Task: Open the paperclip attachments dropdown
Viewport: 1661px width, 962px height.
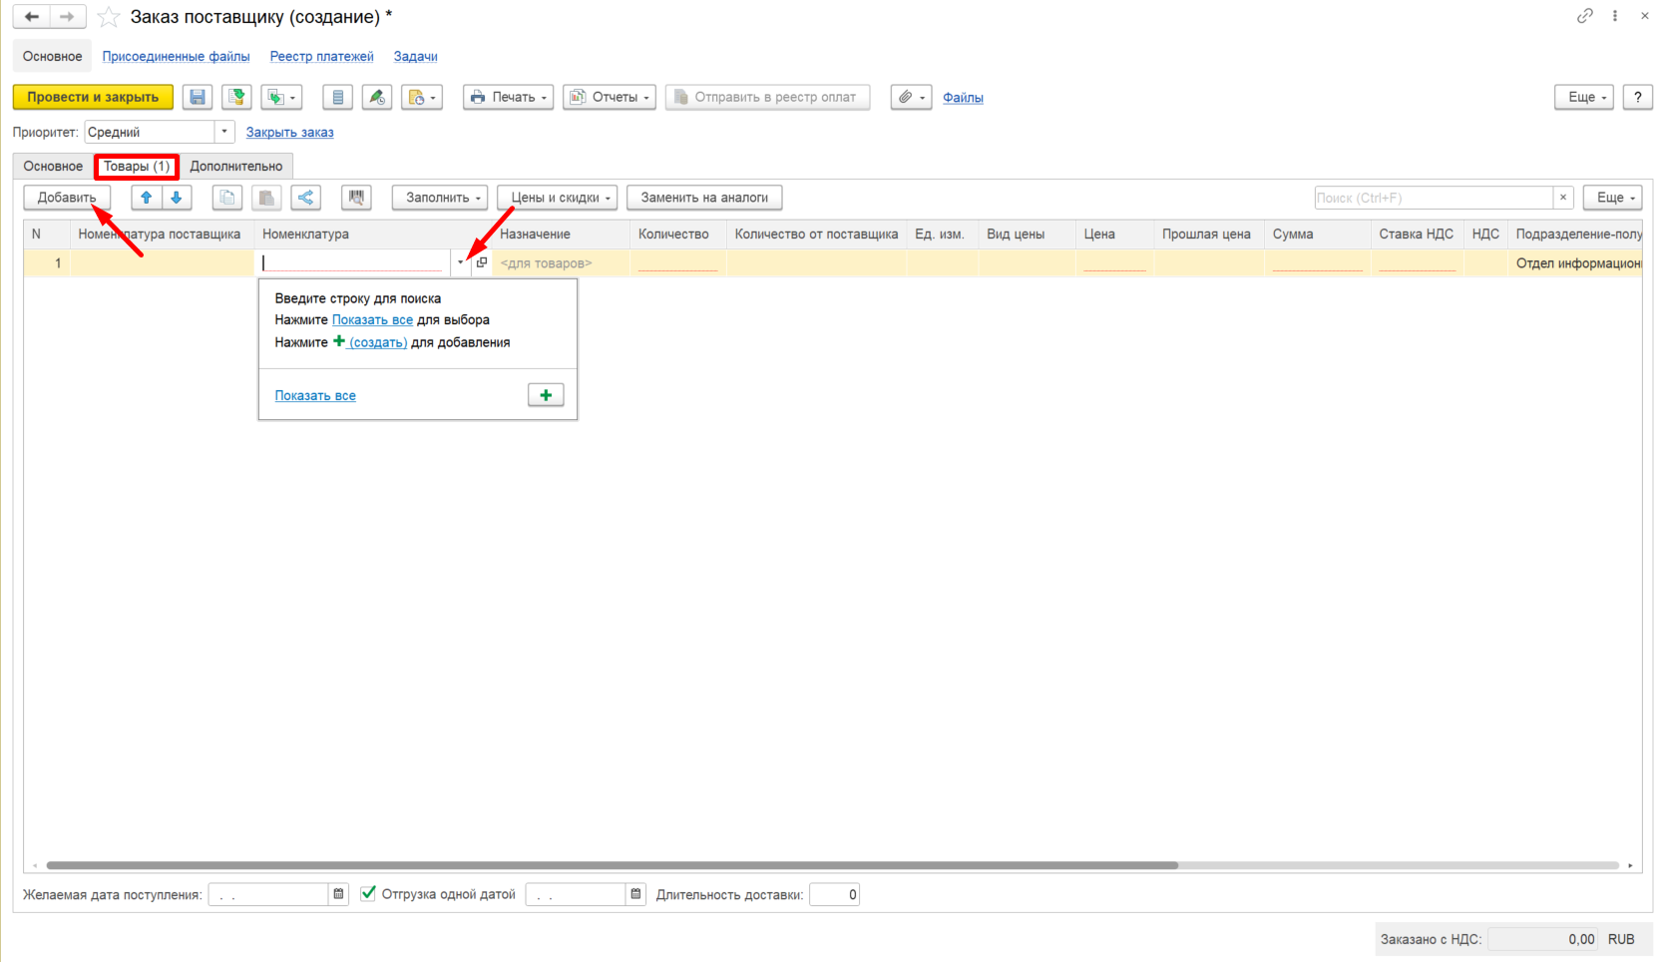Action: tap(911, 97)
